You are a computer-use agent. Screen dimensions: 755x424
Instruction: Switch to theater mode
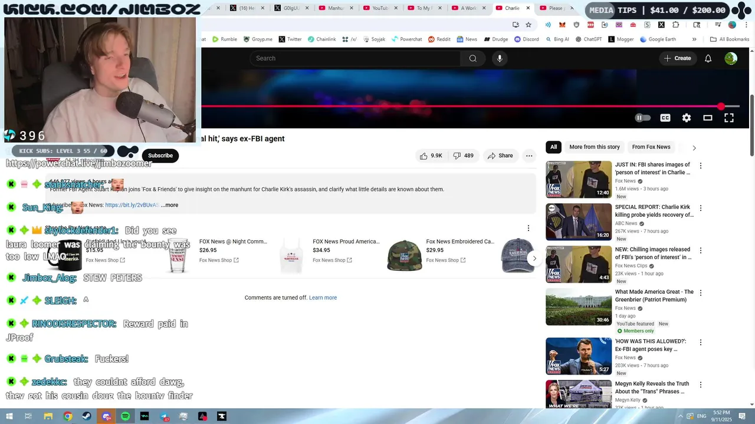tap(708, 118)
